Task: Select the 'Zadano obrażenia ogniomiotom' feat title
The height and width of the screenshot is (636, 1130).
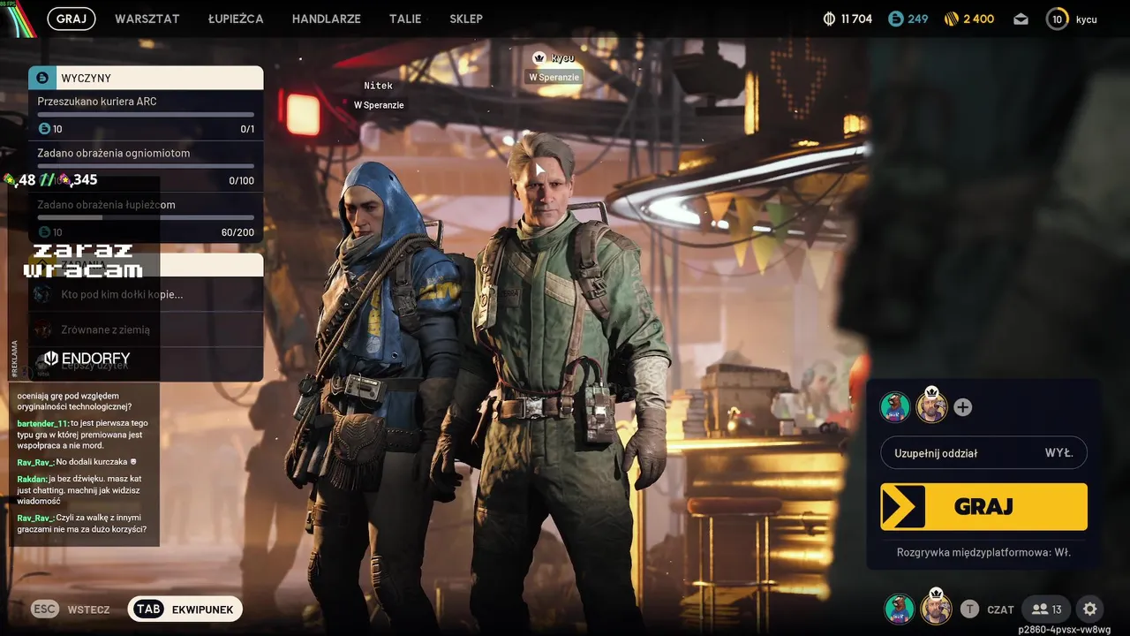Action: click(114, 153)
